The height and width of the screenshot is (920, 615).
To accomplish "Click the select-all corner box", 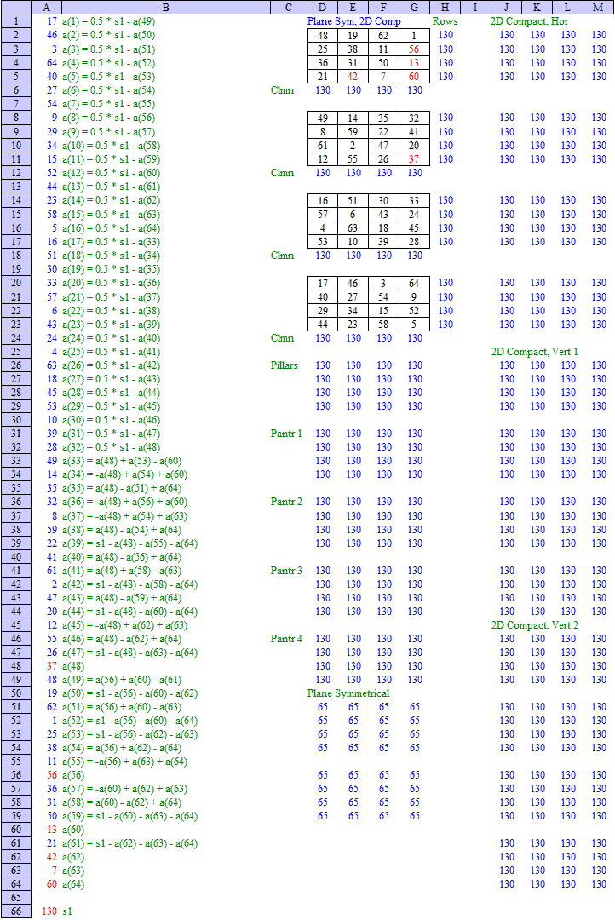I will pyautogui.click(x=16, y=7).
